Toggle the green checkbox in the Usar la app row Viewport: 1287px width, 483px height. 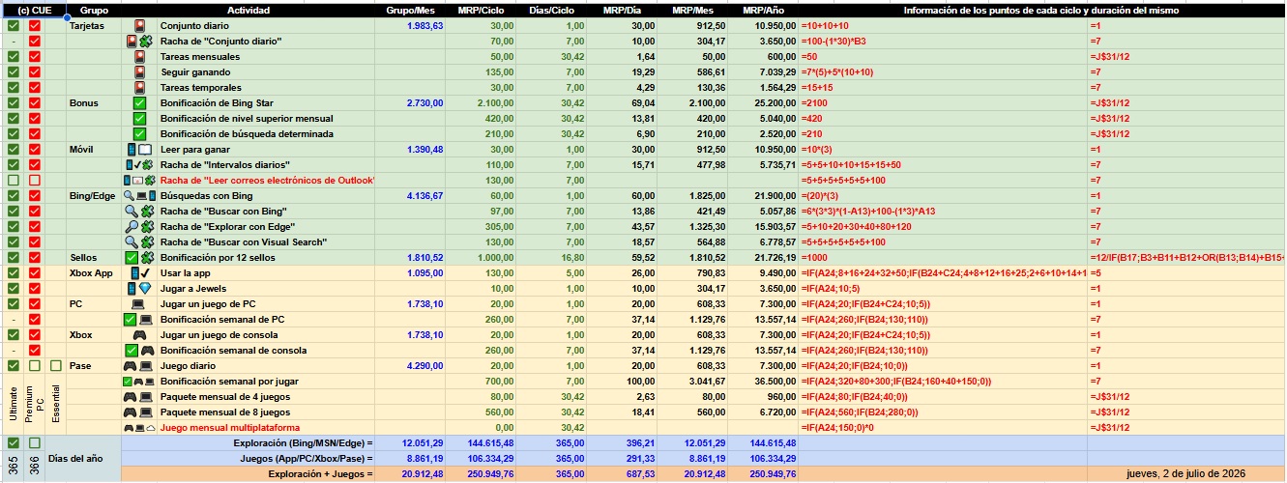point(14,273)
